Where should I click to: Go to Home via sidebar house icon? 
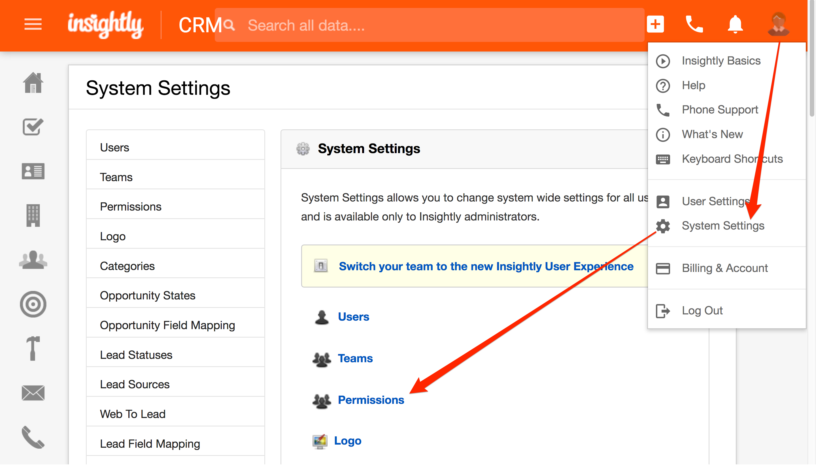[33, 83]
